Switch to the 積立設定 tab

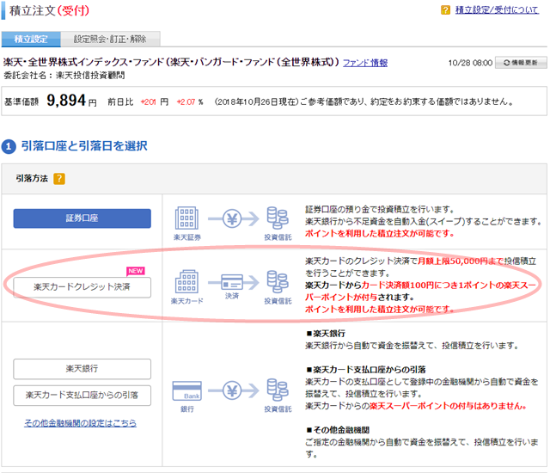tap(31, 39)
